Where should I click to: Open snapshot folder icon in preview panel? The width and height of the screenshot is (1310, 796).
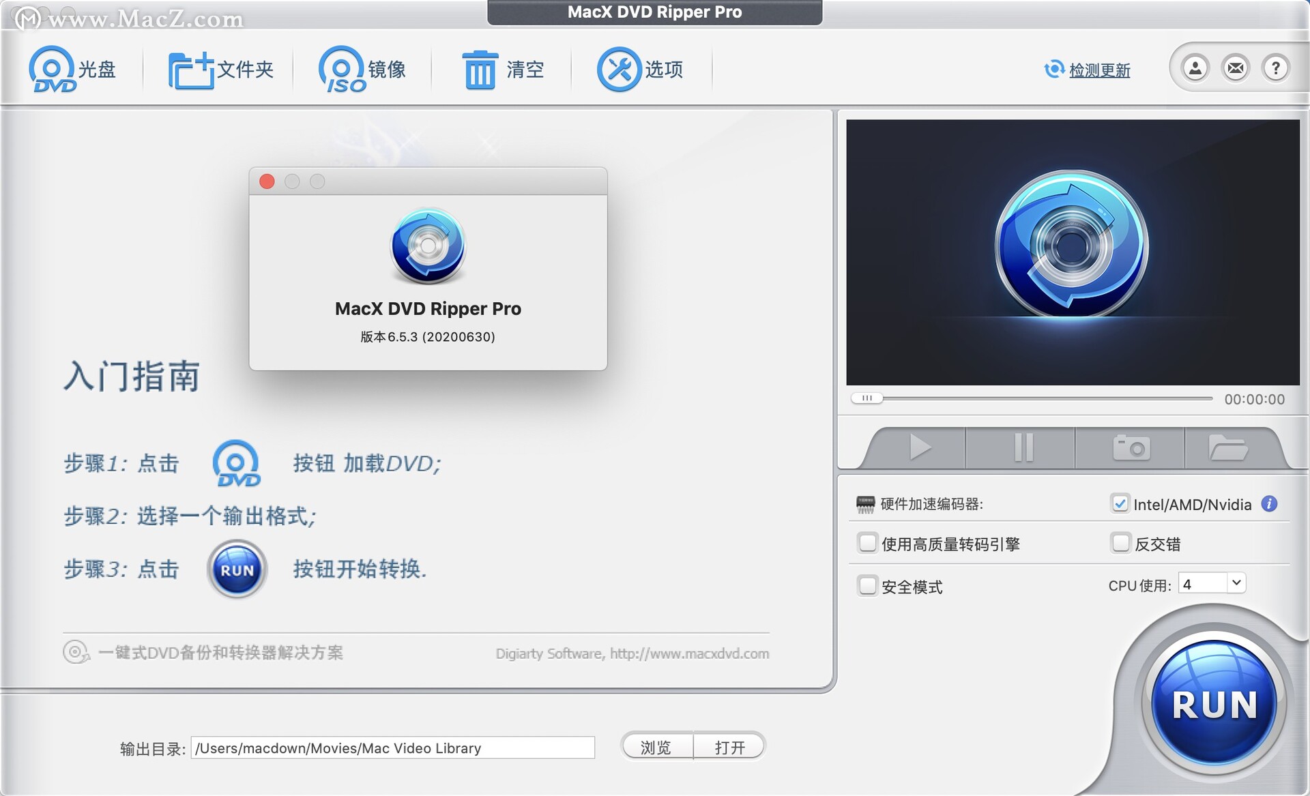[x=1228, y=447]
